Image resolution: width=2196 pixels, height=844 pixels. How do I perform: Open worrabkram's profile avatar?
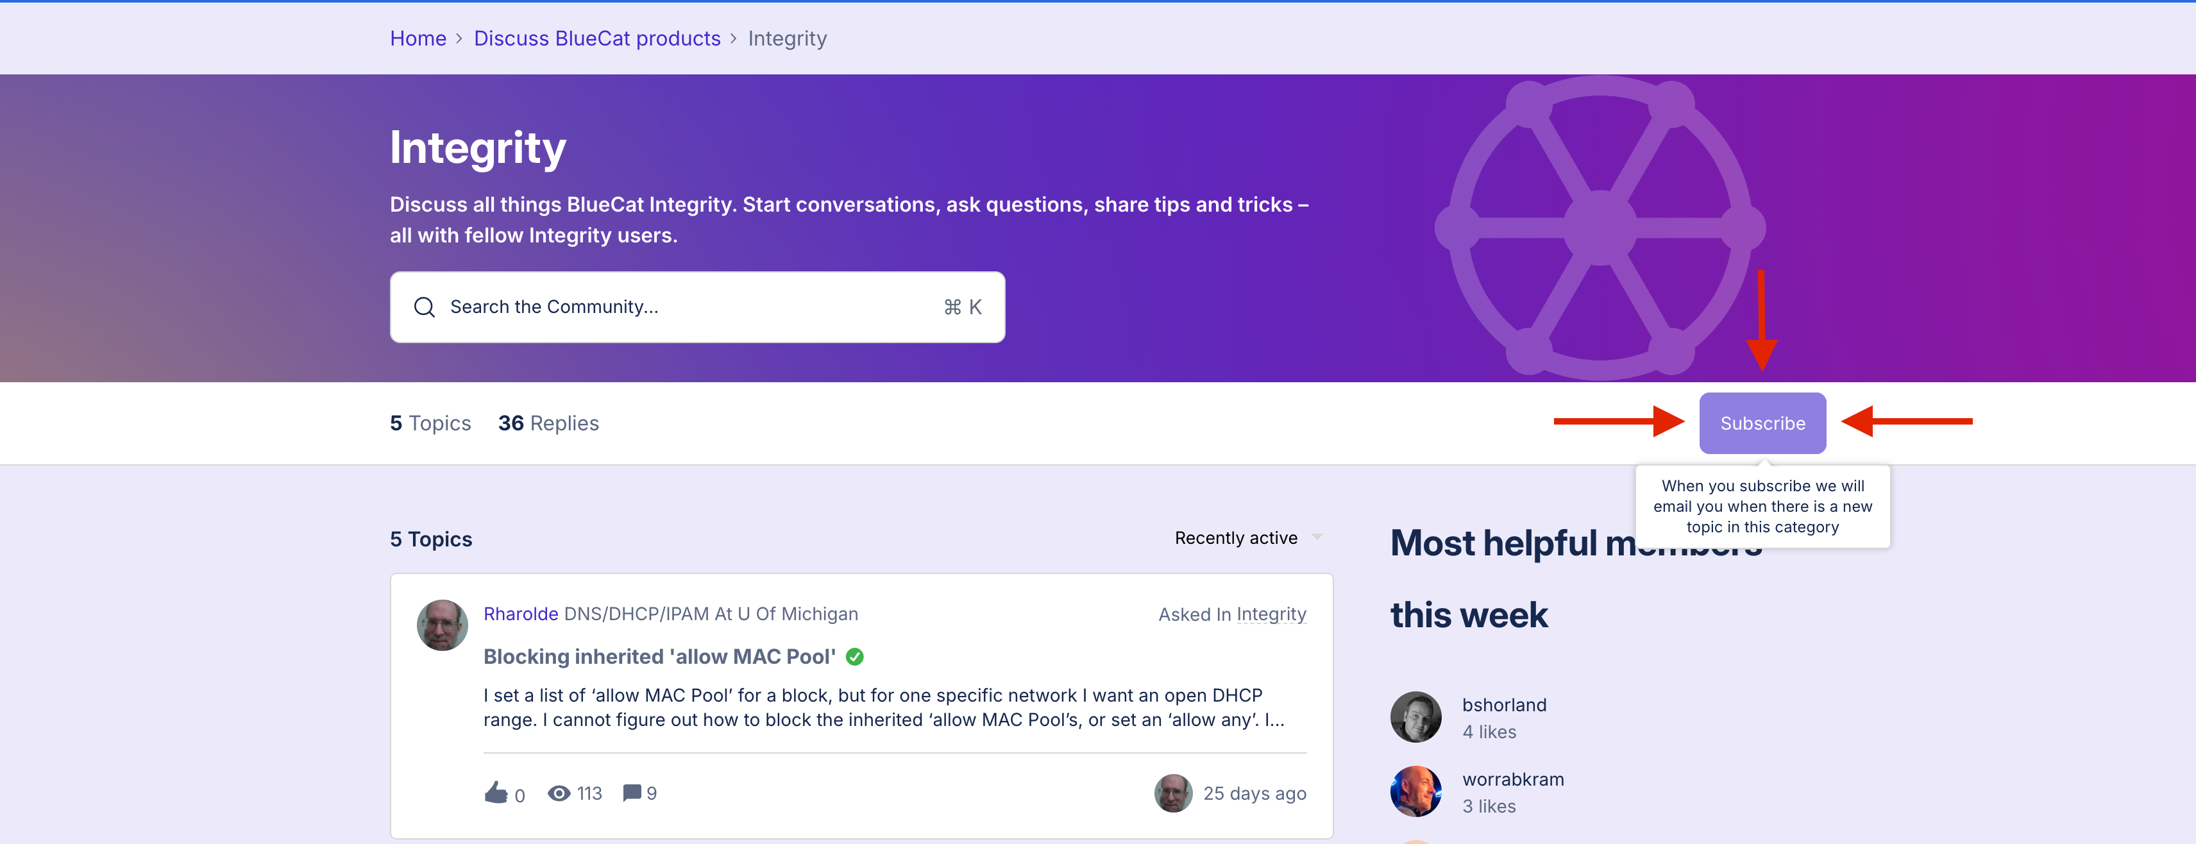click(x=1416, y=791)
